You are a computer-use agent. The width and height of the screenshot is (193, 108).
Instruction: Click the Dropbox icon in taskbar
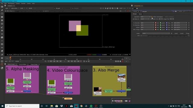point(62,106)
